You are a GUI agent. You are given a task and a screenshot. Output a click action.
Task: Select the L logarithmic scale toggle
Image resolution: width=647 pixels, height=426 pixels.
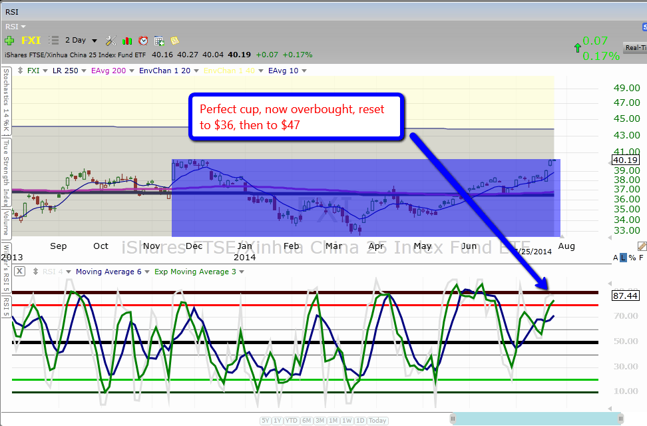[x=624, y=258]
